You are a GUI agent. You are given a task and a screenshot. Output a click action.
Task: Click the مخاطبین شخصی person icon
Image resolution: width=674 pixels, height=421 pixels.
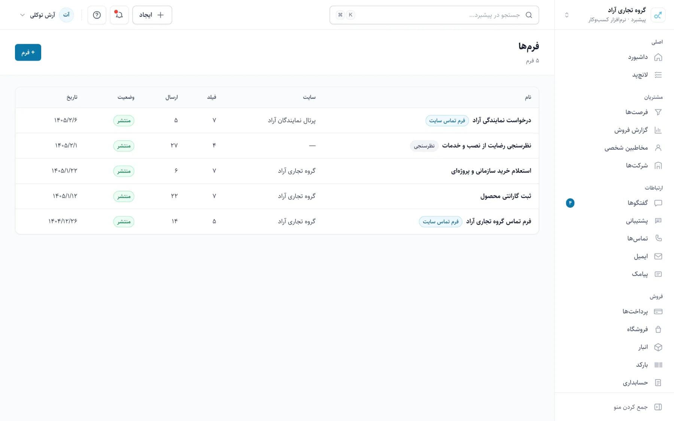658,148
